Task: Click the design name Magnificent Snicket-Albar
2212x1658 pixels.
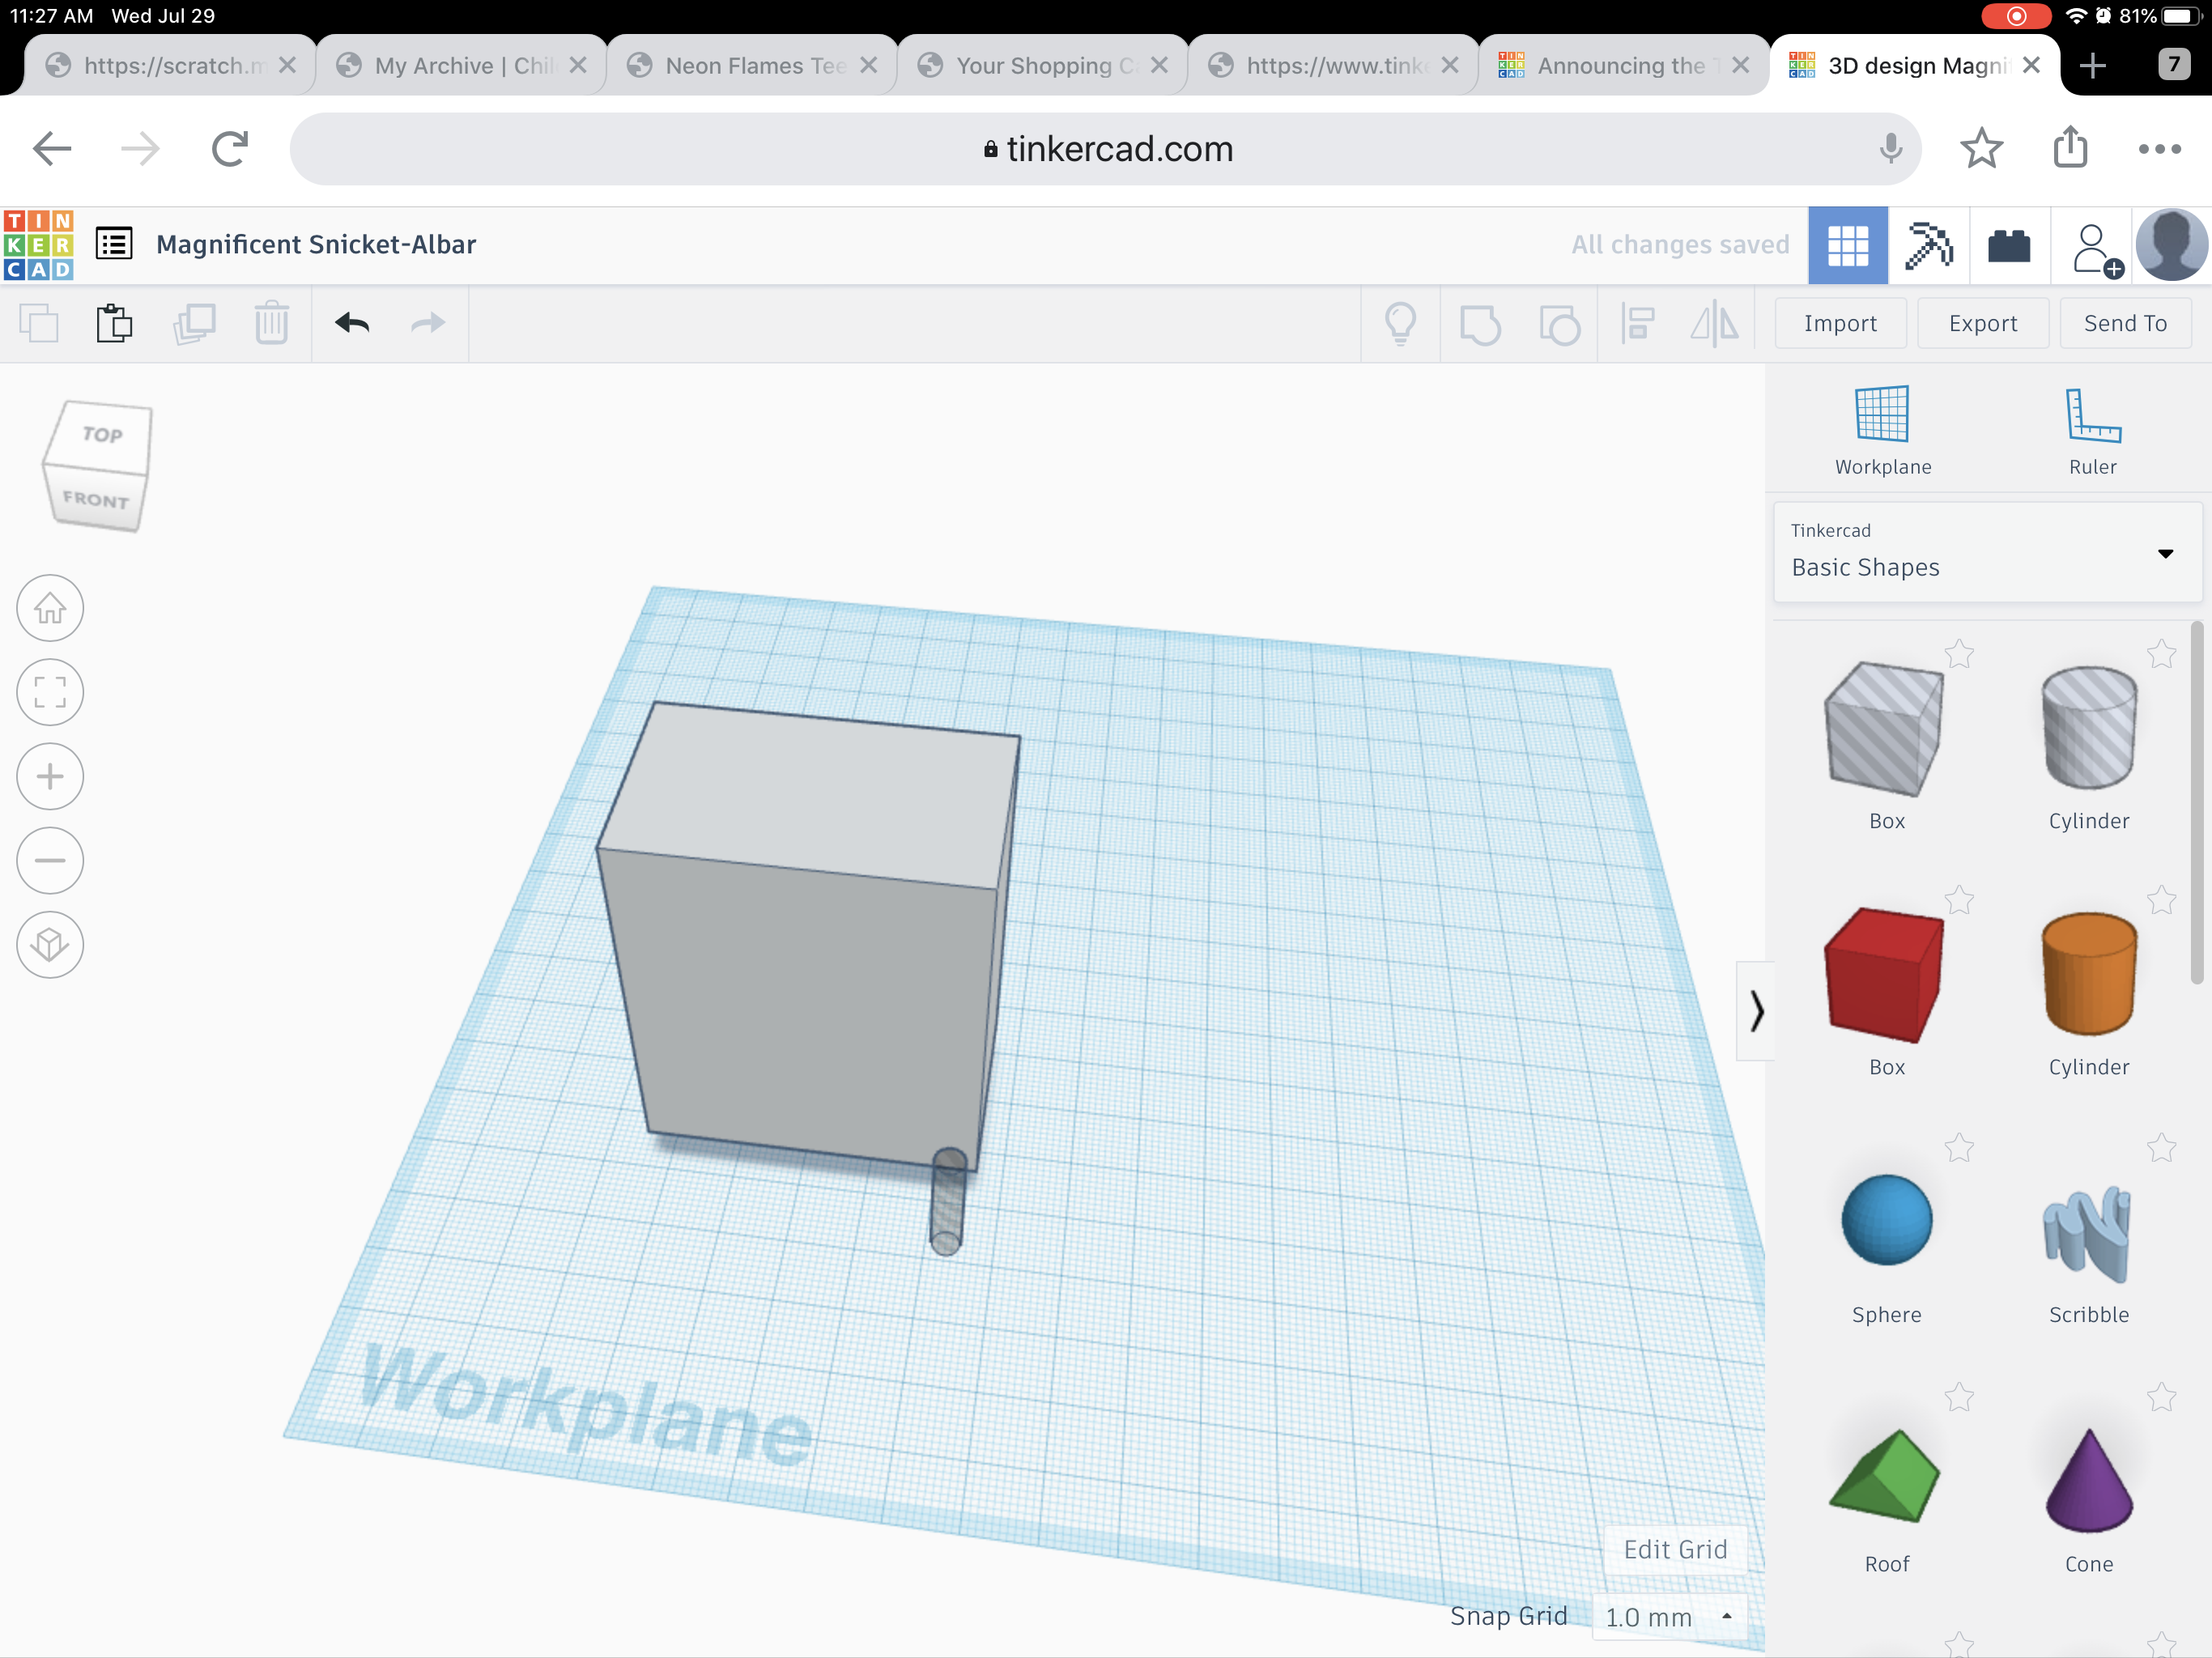Action: click(x=316, y=244)
